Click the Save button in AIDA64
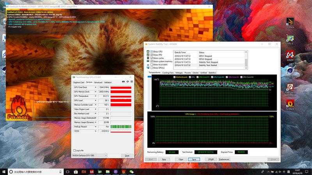This screenshot has height=175, width=312. click(194, 159)
